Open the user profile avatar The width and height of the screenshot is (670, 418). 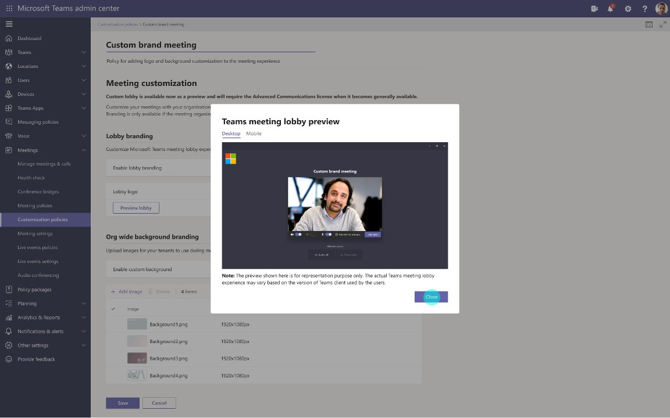(661, 8)
